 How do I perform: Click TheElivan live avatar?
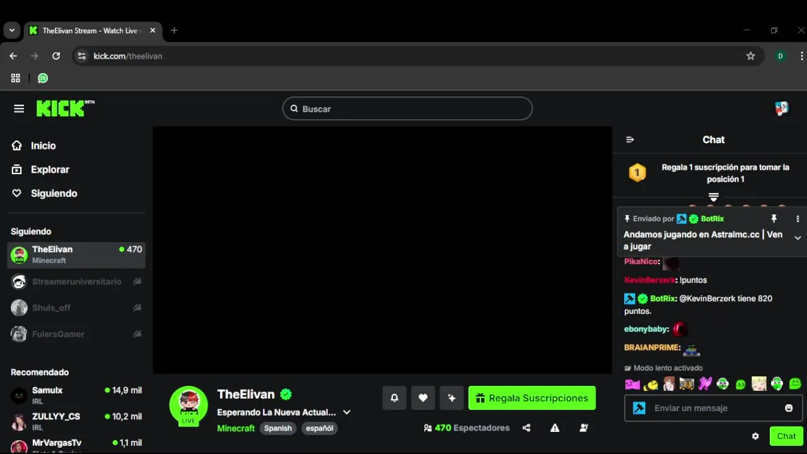click(189, 405)
